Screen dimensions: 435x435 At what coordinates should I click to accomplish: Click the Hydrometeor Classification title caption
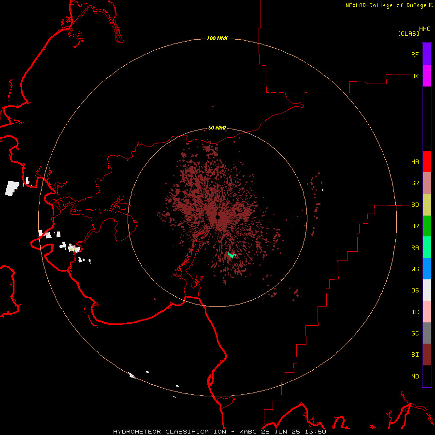(219, 432)
